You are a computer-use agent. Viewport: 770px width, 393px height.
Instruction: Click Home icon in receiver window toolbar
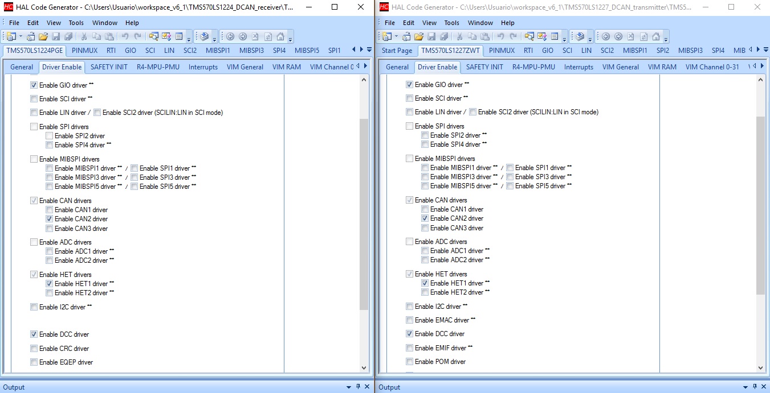pos(280,36)
